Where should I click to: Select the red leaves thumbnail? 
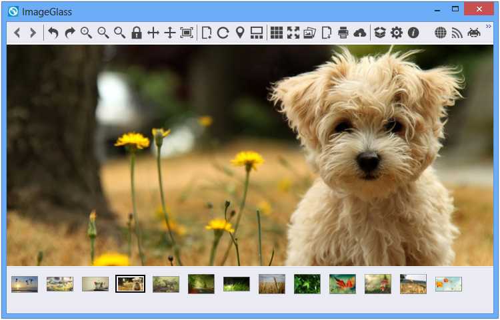click(343, 284)
